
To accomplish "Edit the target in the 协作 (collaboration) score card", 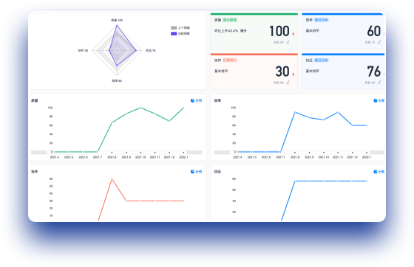I will [288, 83].
